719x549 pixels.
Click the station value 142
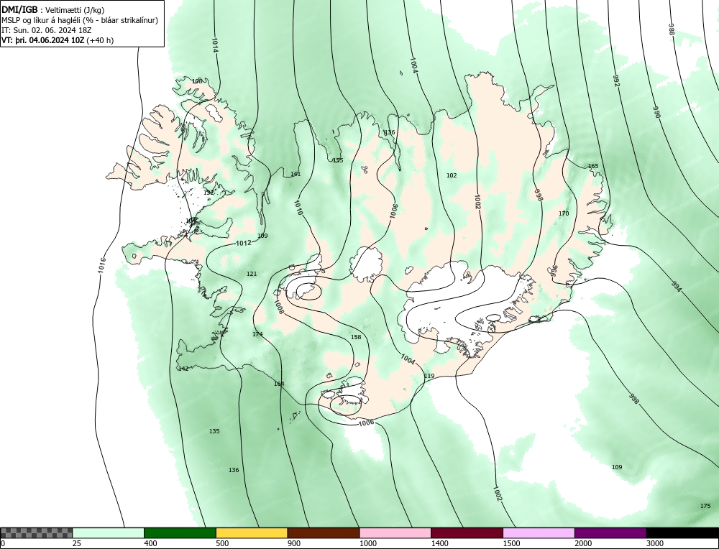coord(183,369)
